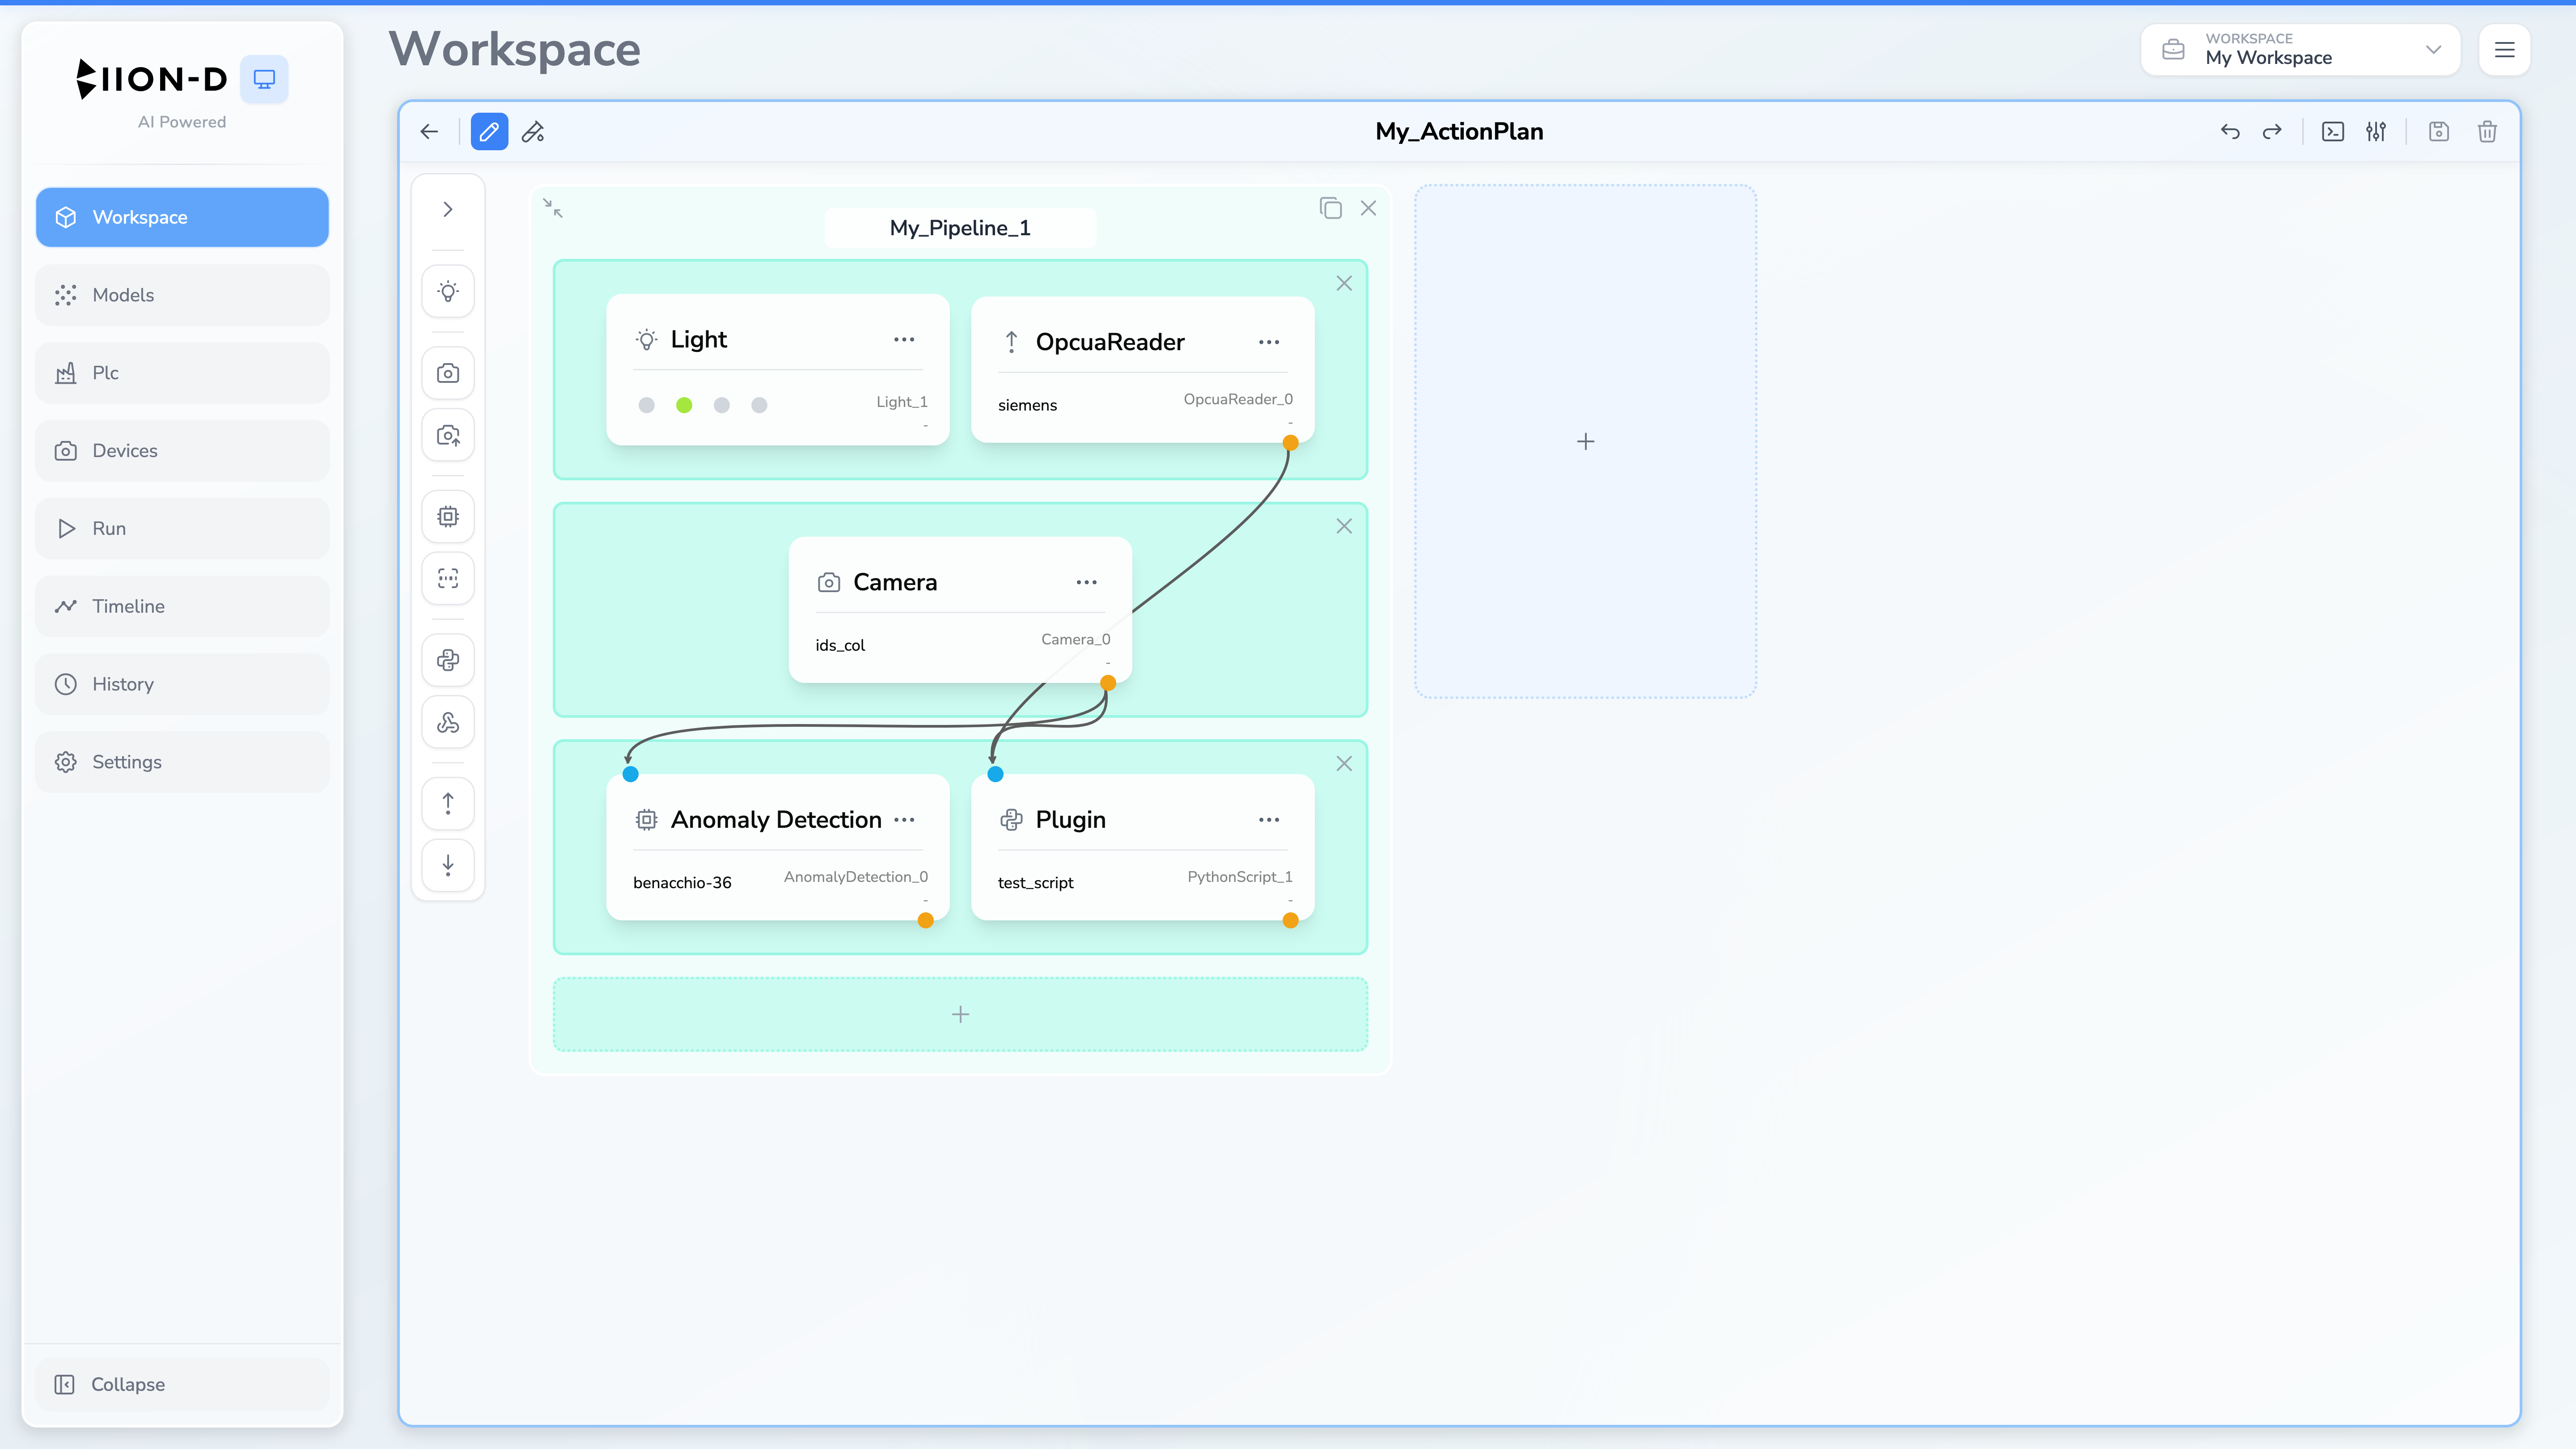Select the first grey dot on Light node
The width and height of the screenshot is (2576, 1449).
point(647,405)
